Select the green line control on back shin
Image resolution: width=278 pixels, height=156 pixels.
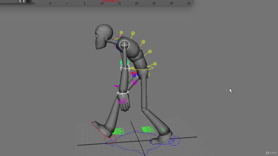coord(162,130)
